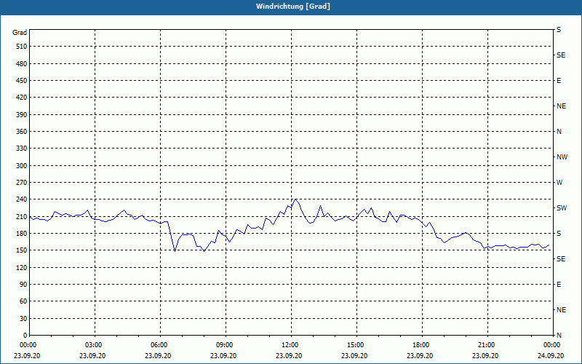Viewport: 582px width, 364px height.
Task: Click the NW compass direction label
Action: (x=562, y=157)
